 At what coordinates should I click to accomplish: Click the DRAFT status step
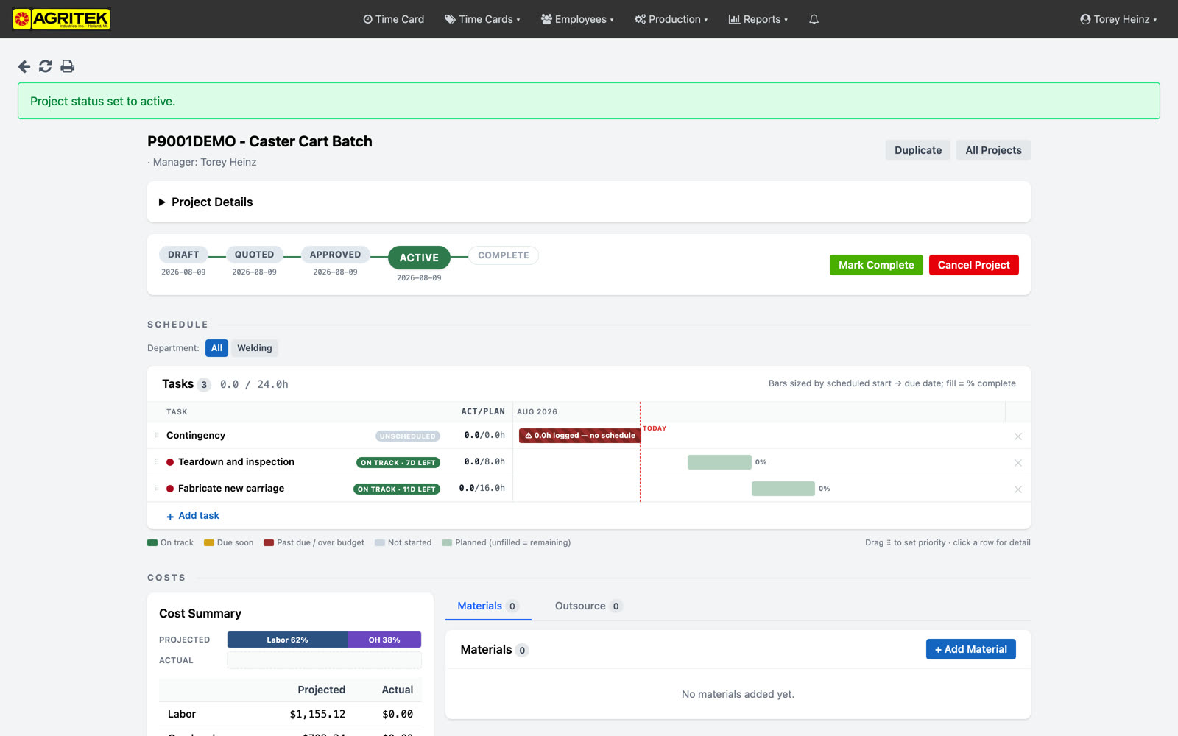tap(183, 255)
